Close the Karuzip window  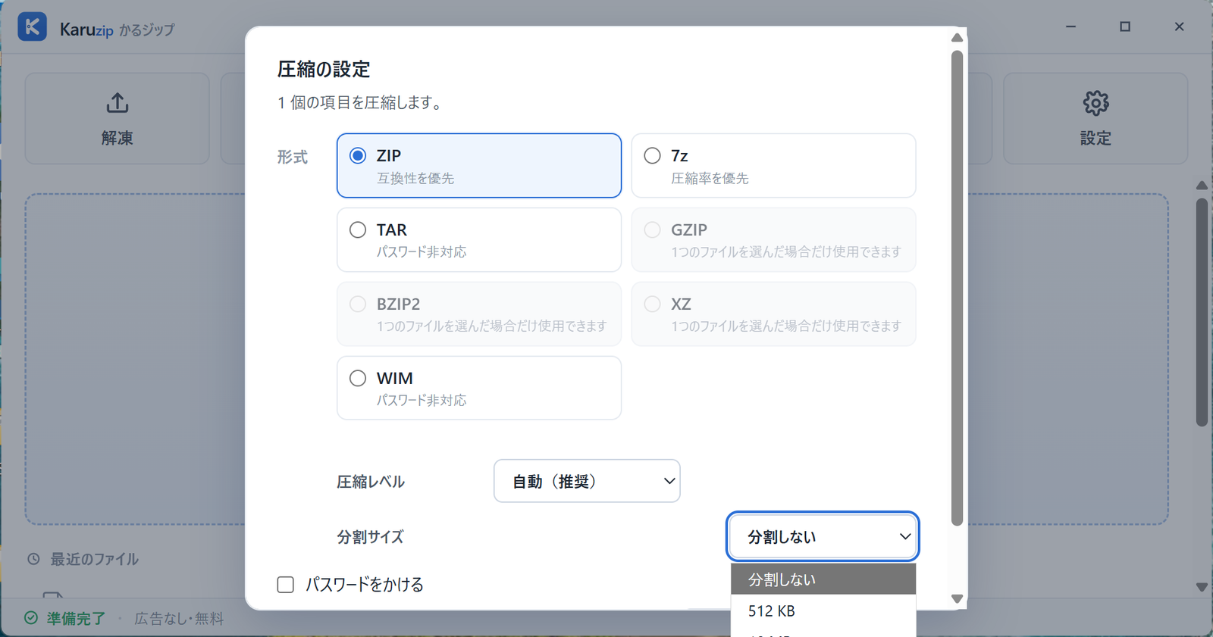[x=1179, y=27]
